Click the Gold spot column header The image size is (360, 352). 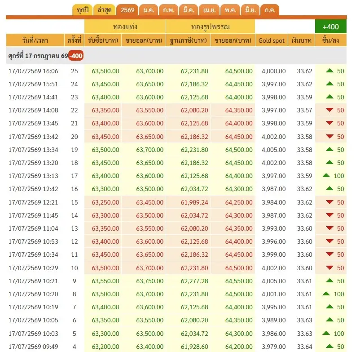coord(272,40)
